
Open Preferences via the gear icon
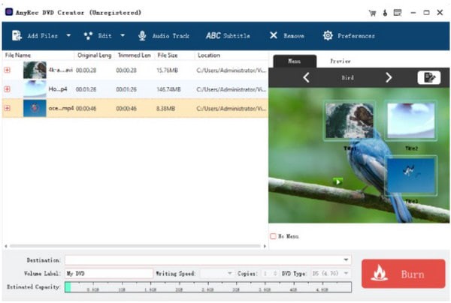coord(328,35)
